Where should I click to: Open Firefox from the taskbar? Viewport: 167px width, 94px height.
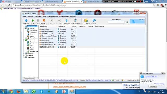pyautogui.click(x=19, y=92)
